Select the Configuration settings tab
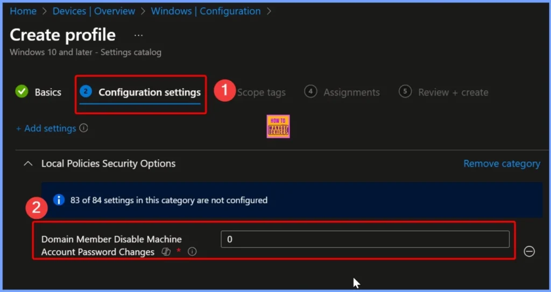This screenshot has height=292, width=551. click(149, 92)
